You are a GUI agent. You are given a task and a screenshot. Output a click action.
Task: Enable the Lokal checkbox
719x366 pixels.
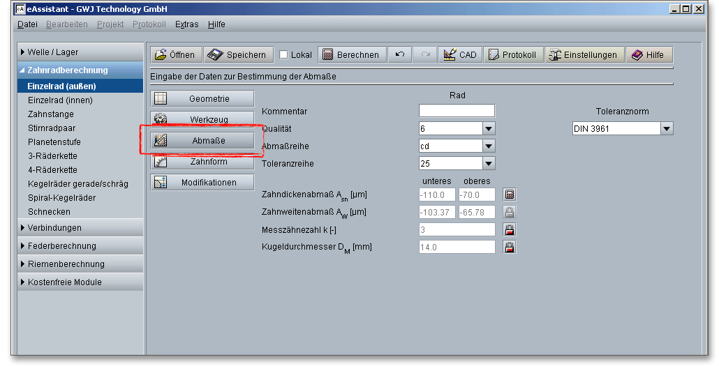pos(283,55)
